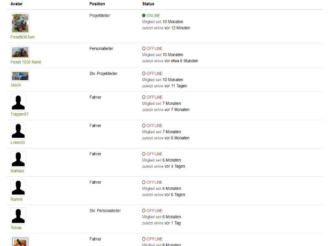Open the Linski20 username link
The width and height of the screenshot is (328, 246).
(18, 142)
